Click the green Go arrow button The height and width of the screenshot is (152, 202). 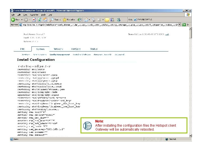(184, 25)
